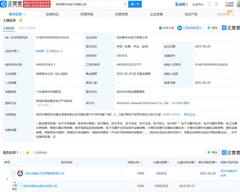Viewport: 240px width, 192px height.
Task: Click the bell icon beside 股东信息 heading
Action: pos(27,153)
